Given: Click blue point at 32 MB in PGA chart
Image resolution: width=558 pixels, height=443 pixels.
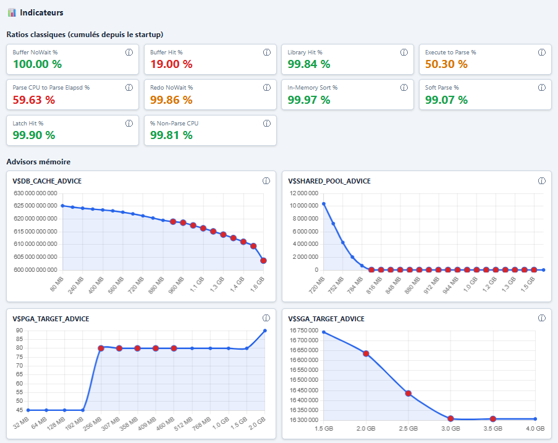Looking at the screenshot, I should pos(28,410).
